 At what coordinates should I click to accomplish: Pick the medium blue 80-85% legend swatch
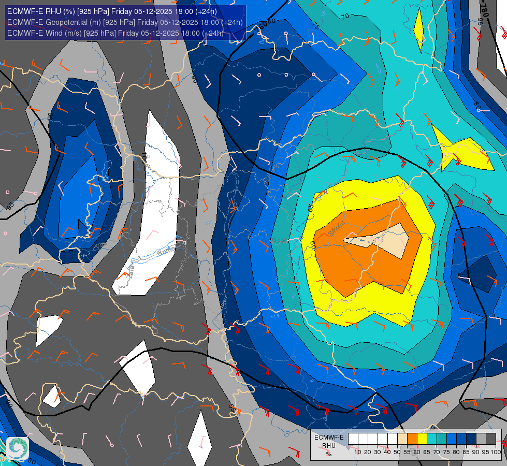[461, 439]
